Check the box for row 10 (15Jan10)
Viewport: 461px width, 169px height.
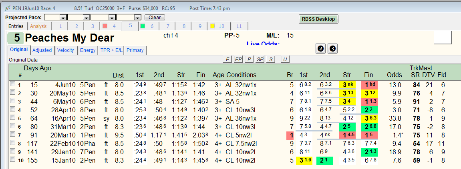click(13, 159)
